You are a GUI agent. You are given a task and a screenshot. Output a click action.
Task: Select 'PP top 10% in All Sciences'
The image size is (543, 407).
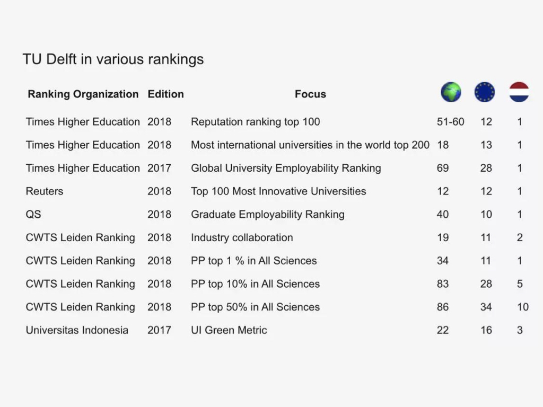click(255, 284)
